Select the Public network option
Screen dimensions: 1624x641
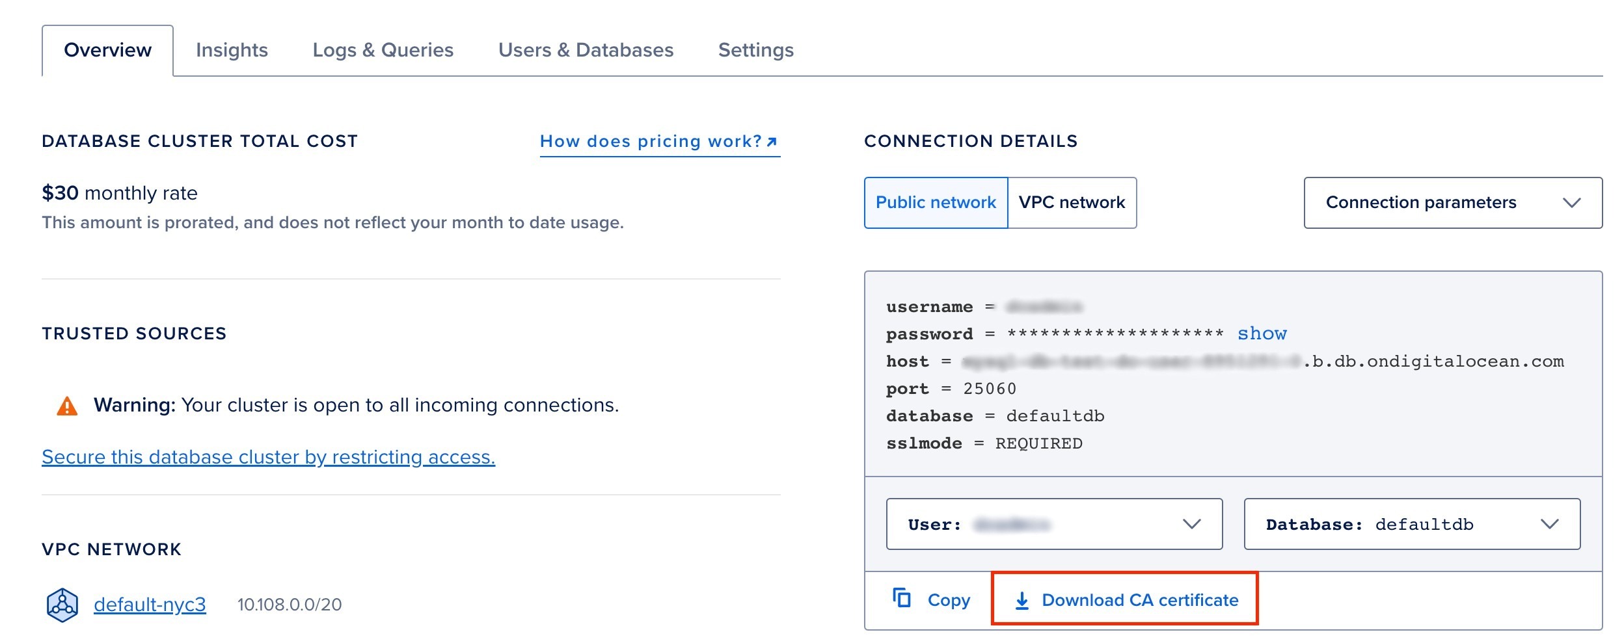(935, 202)
